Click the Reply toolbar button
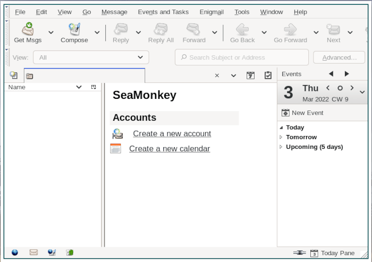Screen dimensions: 372x262 (121, 33)
